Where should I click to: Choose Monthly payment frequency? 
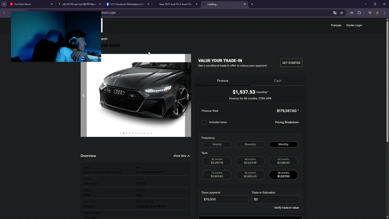284,144
